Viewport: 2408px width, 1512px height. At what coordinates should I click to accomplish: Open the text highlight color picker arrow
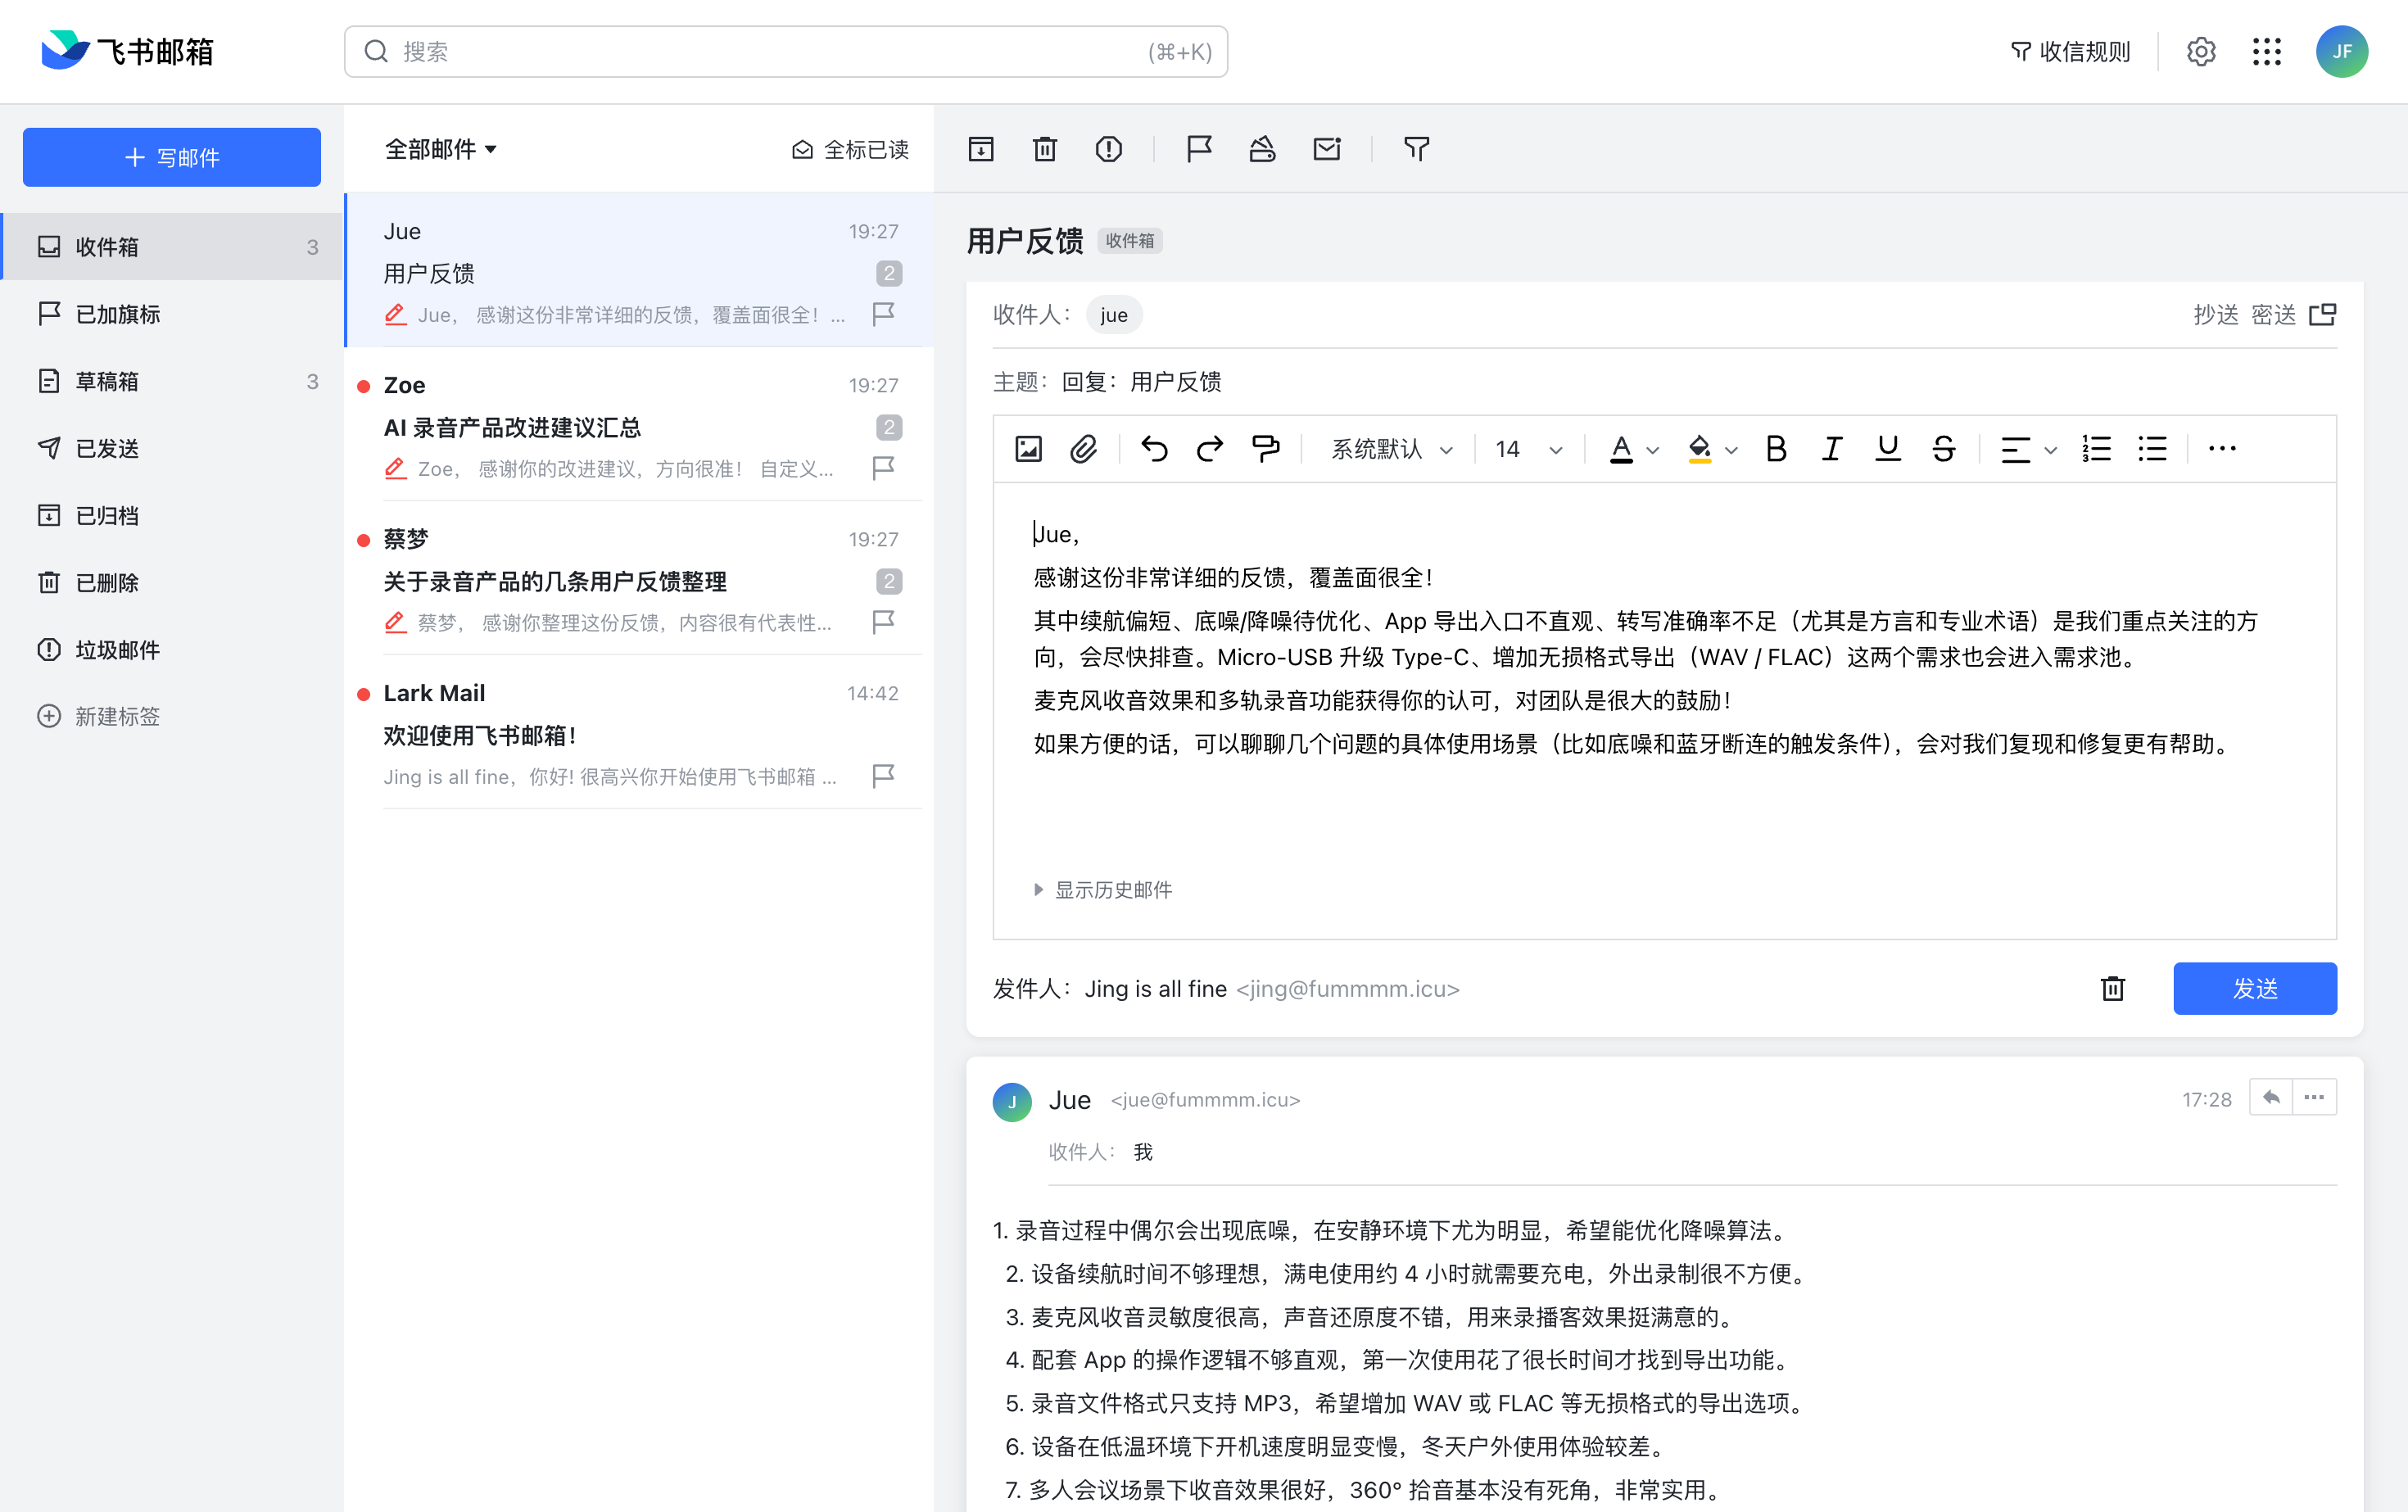pyautogui.click(x=1732, y=450)
